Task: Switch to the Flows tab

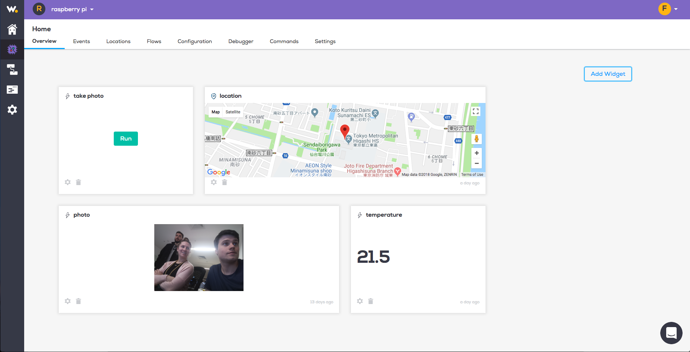Action: coord(154,41)
